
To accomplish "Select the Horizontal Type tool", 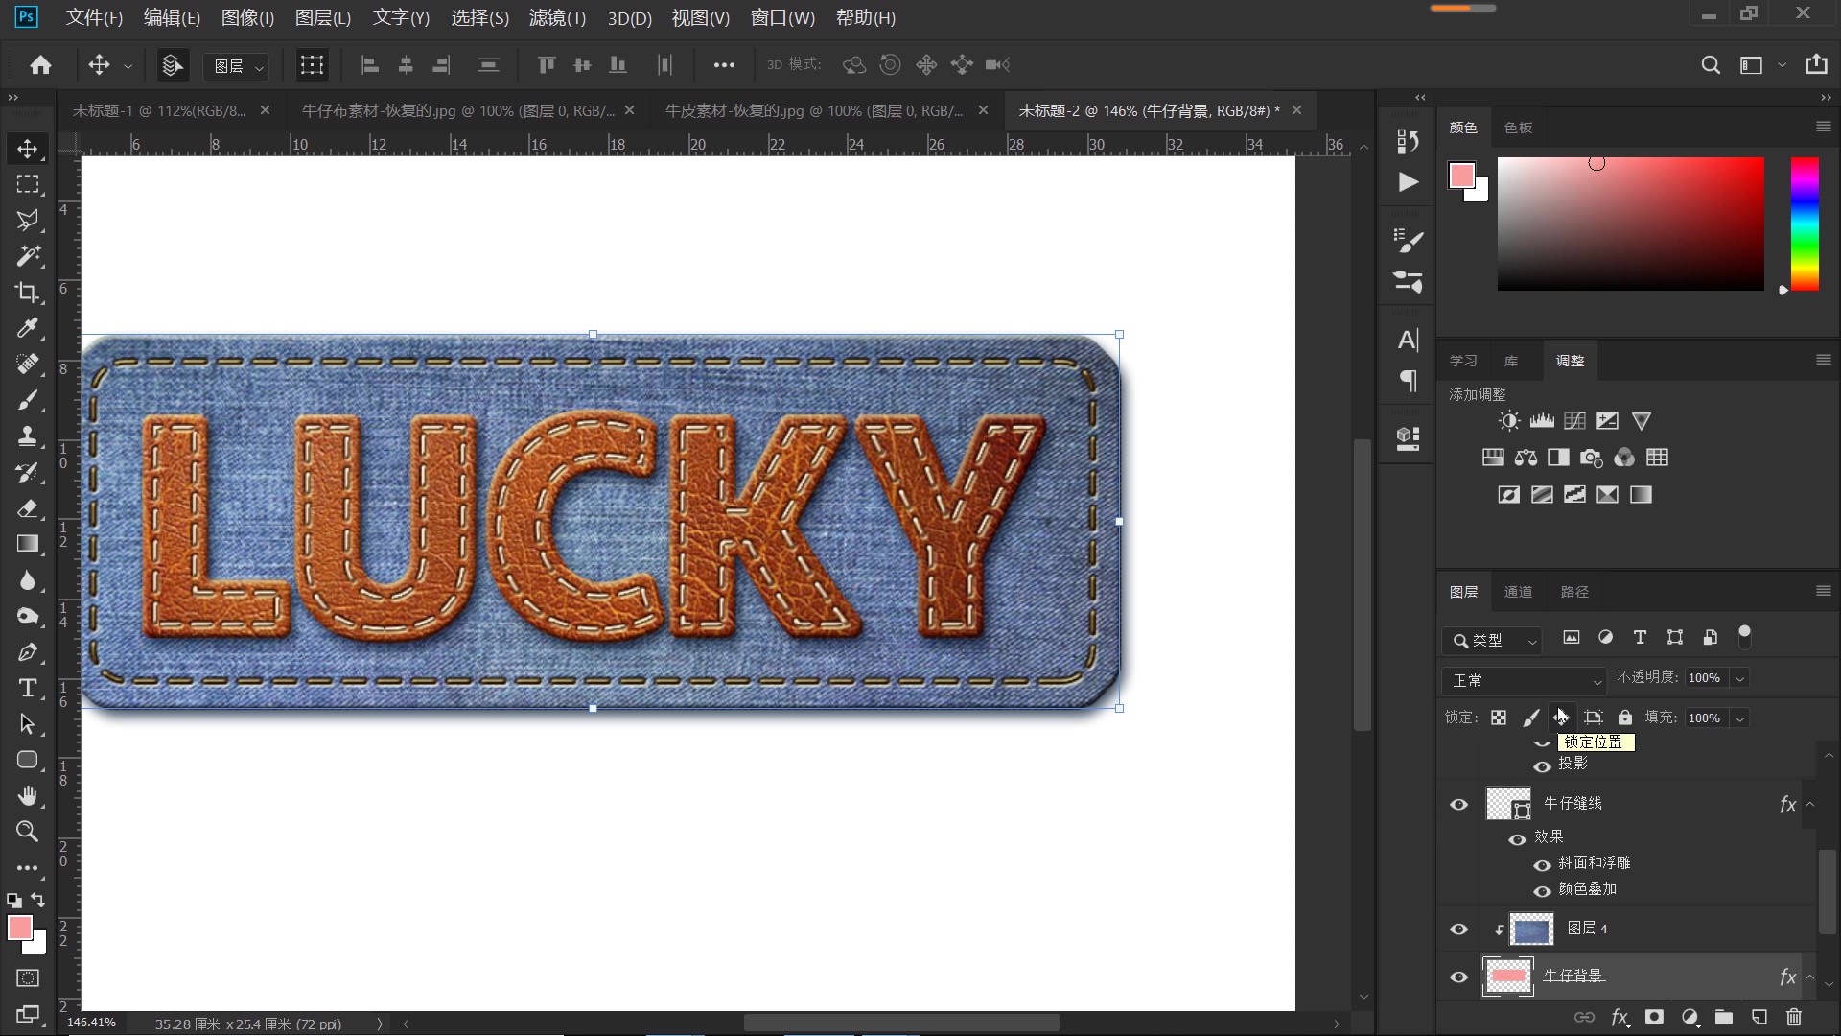I will coord(27,689).
